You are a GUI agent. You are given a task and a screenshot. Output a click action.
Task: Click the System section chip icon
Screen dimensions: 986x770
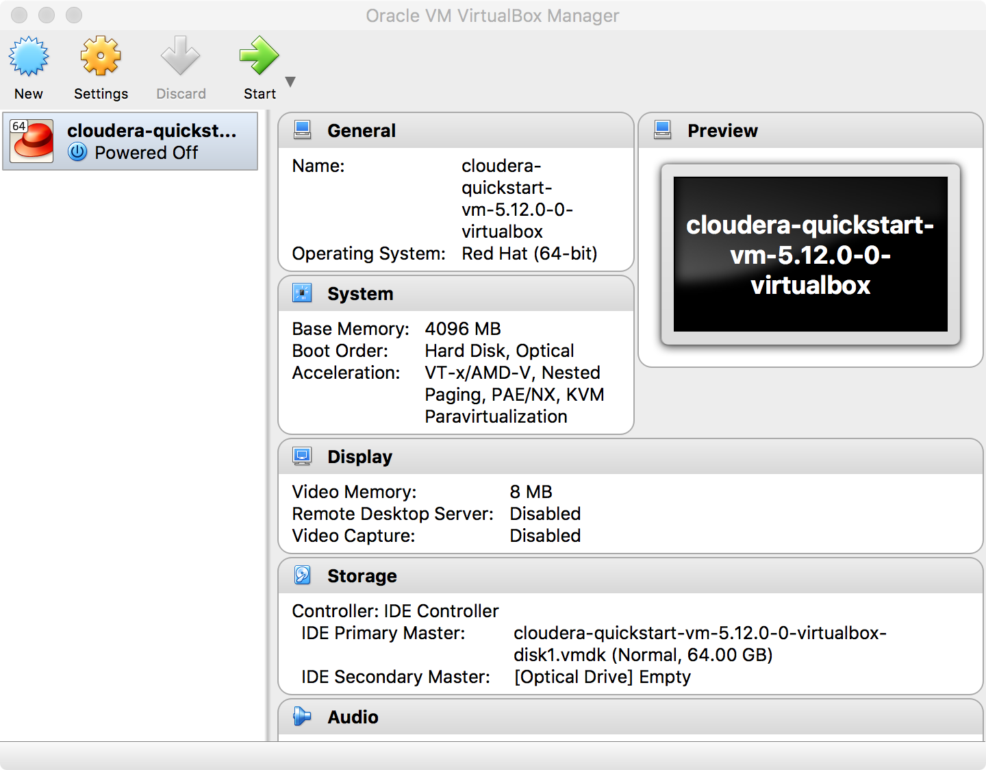(x=302, y=293)
